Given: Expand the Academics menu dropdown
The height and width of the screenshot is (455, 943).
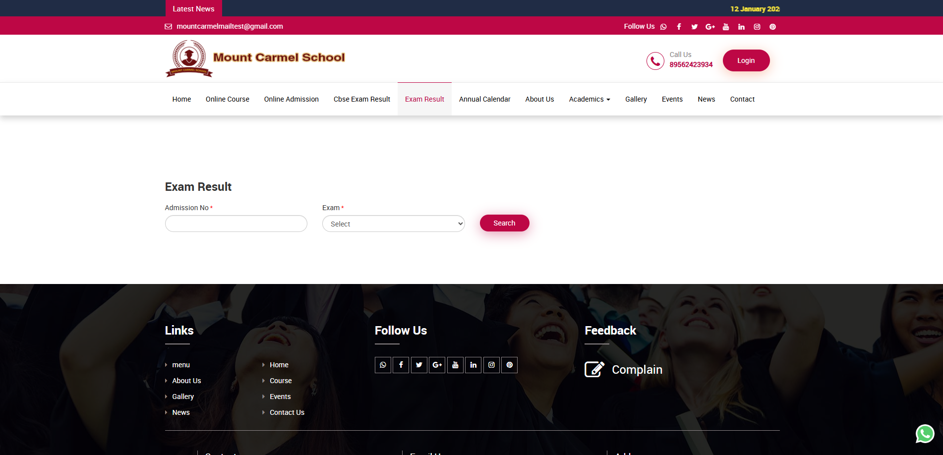Looking at the screenshot, I should point(589,99).
